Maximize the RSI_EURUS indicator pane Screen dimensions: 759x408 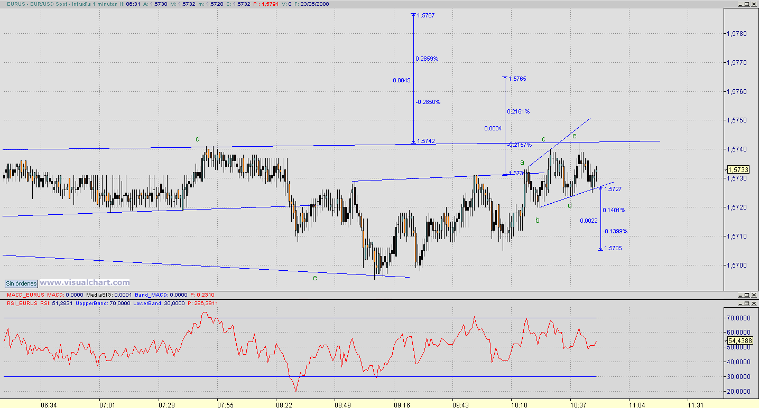[746, 303]
